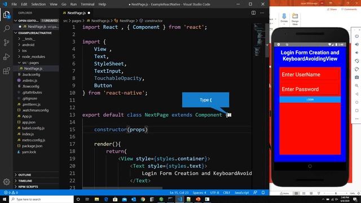Open Google Chrome from the taskbar
Viewport: 361px width, 203px height.
click(x=143, y=199)
